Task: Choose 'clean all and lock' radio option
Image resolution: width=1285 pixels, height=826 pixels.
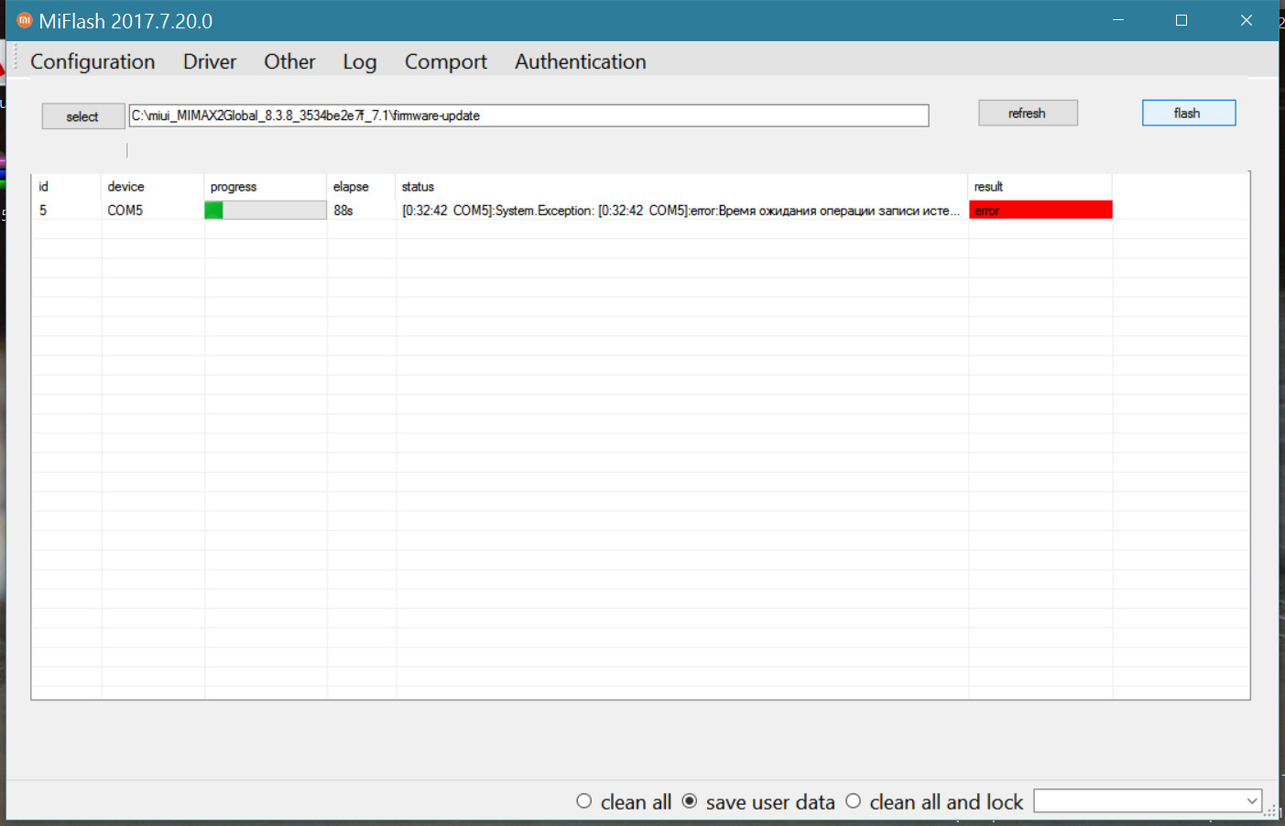Action: (x=854, y=801)
